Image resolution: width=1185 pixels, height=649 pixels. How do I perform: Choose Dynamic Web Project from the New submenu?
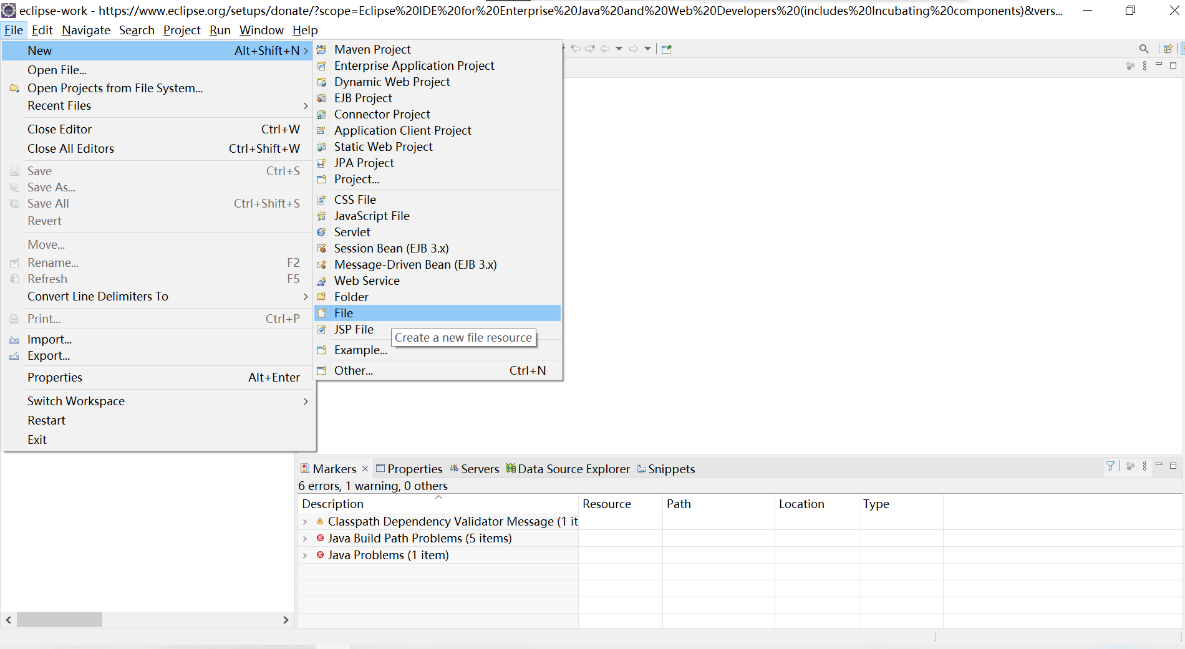(x=392, y=82)
